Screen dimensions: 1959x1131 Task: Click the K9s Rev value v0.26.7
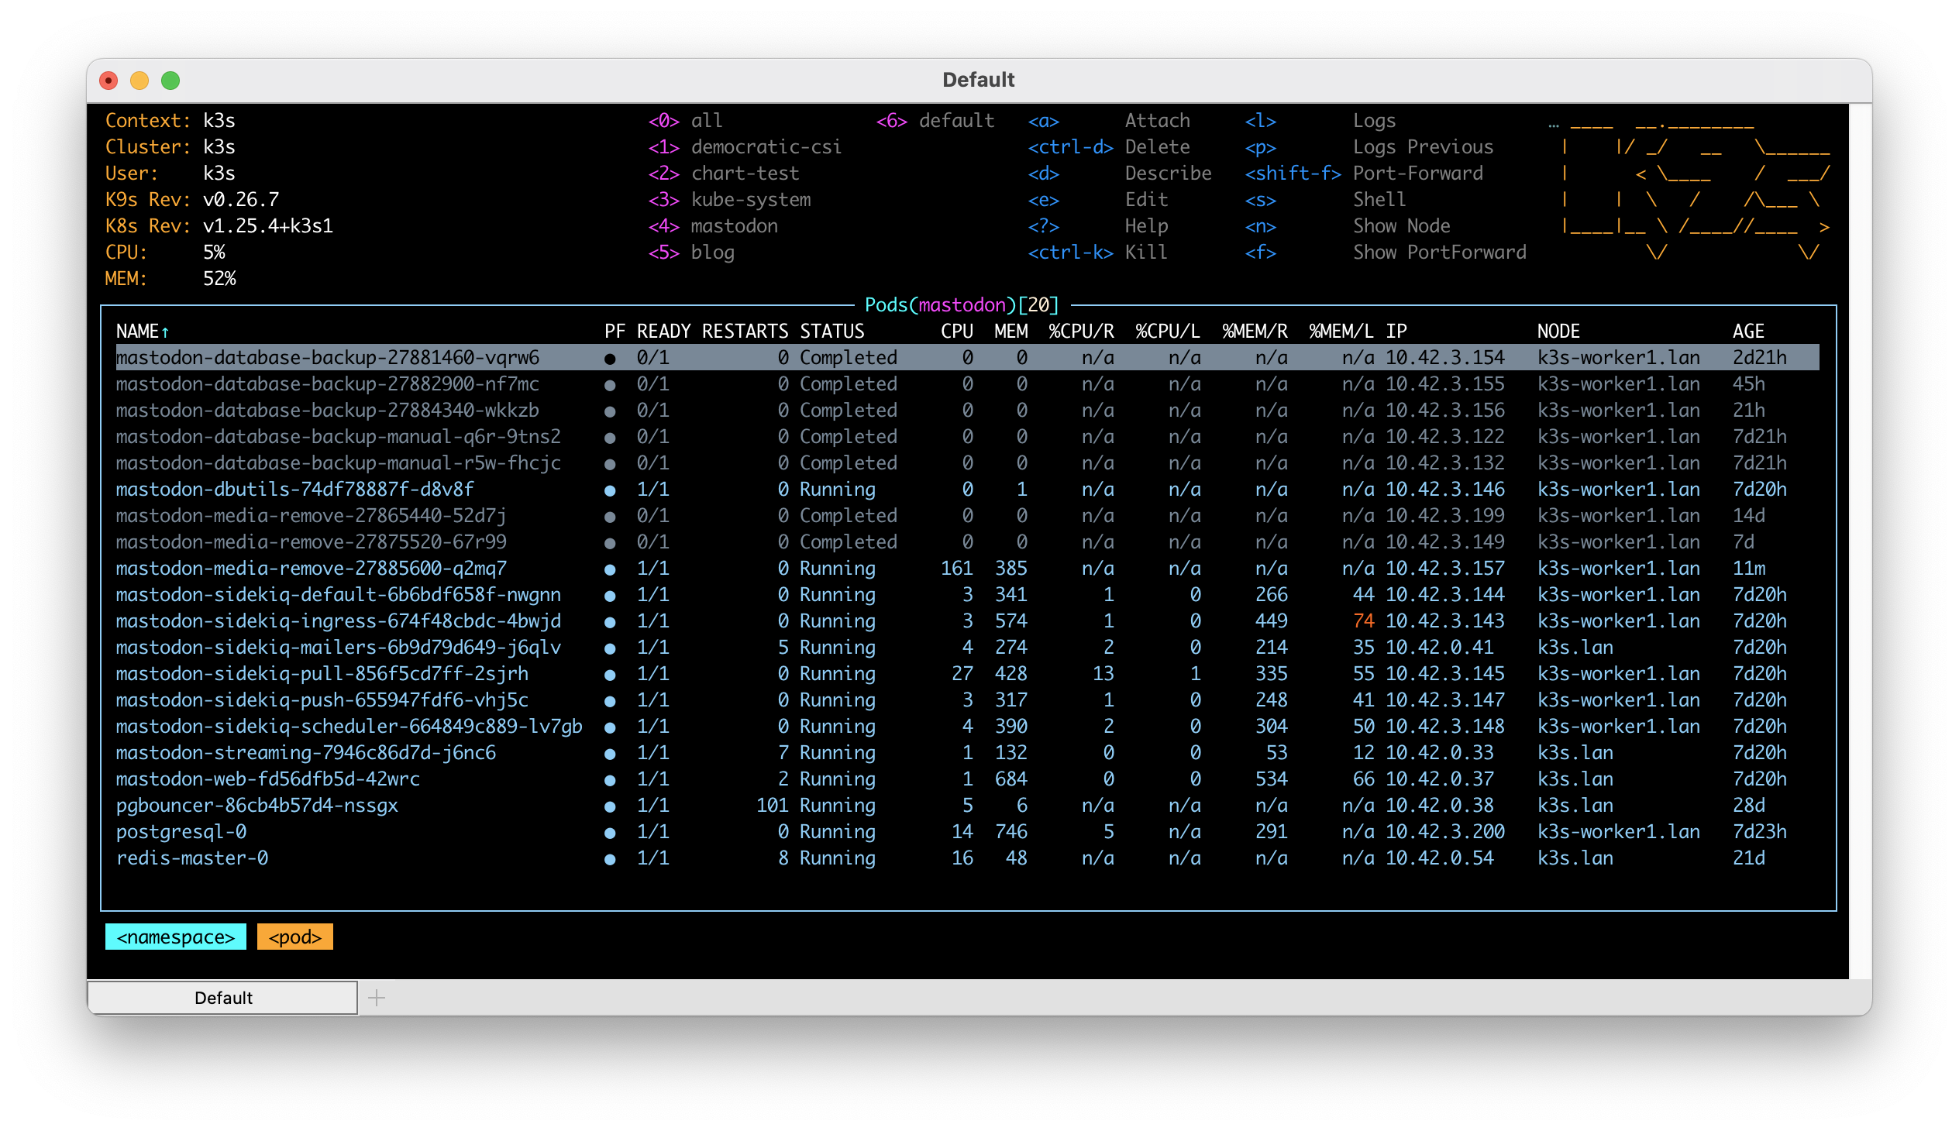240,200
